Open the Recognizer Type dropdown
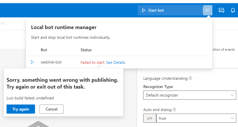Viewport: 238px width, 127px height. [x=190, y=95]
